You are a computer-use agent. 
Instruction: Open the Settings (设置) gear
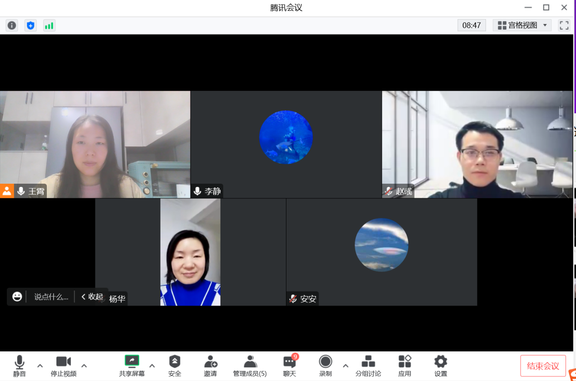(441, 366)
